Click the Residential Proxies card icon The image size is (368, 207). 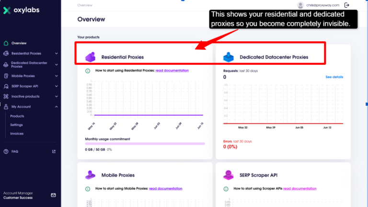click(91, 57)
